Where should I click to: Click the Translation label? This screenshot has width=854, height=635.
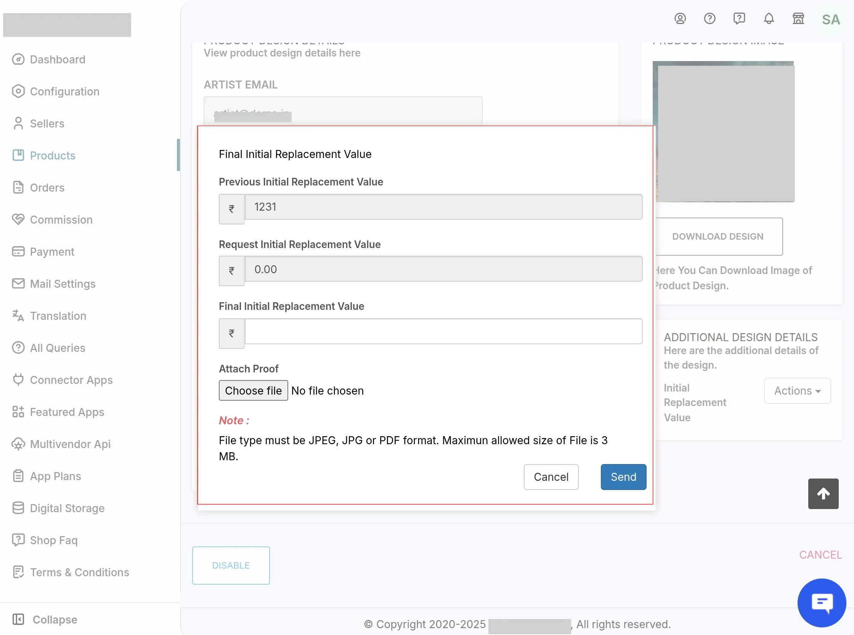click(58, 316)
